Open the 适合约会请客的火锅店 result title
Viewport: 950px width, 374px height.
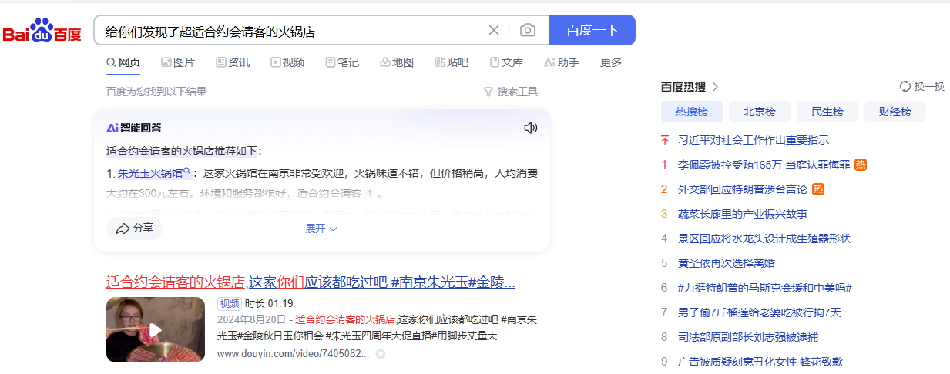click(311, 282)
